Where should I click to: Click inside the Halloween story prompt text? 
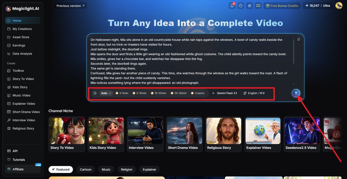pyautogui.click(x=189, y=61)
